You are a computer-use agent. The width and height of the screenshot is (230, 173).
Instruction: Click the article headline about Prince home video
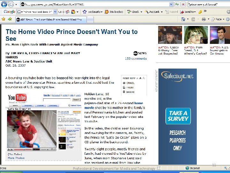coord(72,35)
